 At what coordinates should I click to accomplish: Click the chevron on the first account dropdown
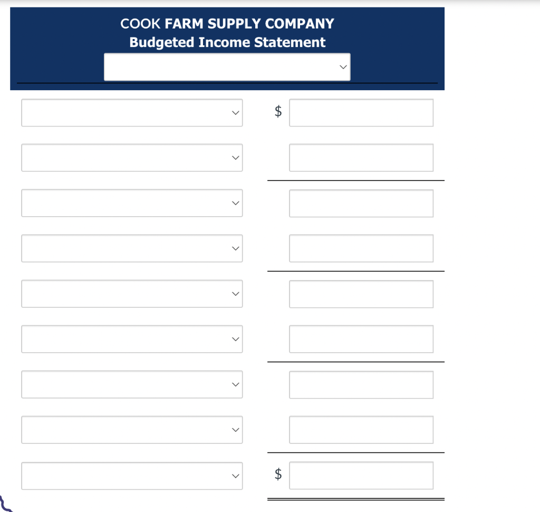(235, 112)
